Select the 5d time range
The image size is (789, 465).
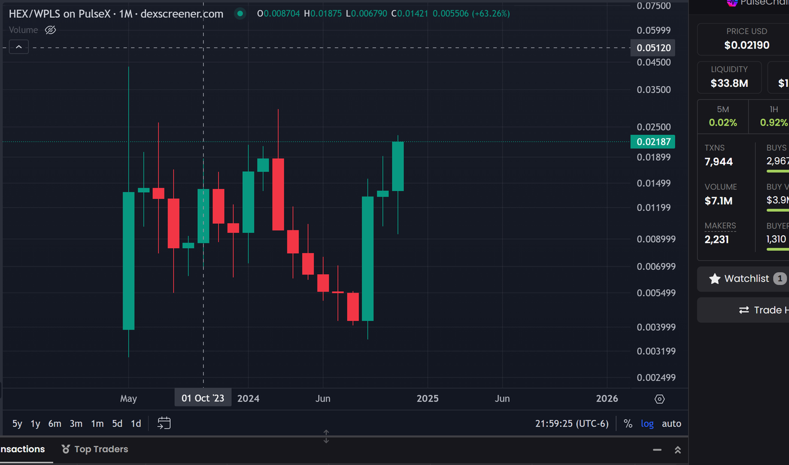117,424
